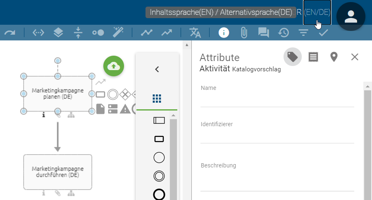Click the magic wand tool
This screenshot has height=200, width=372.
pos(118,32)
